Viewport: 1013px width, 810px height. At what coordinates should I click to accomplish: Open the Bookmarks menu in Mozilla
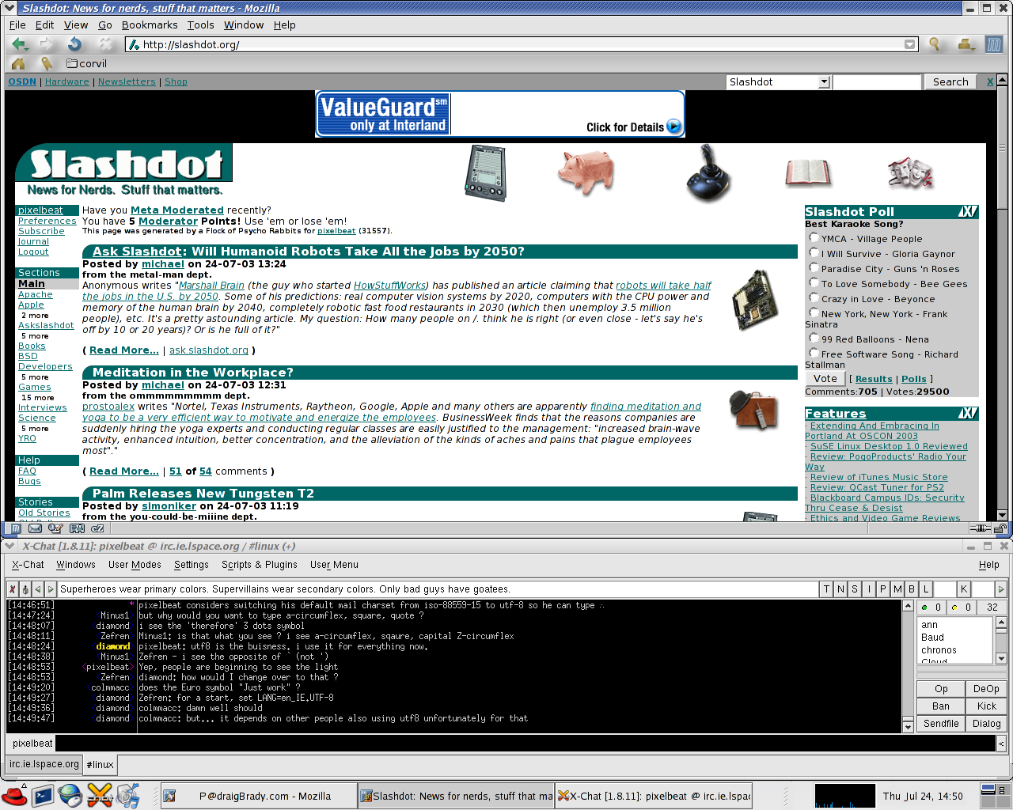coord(150,25)
